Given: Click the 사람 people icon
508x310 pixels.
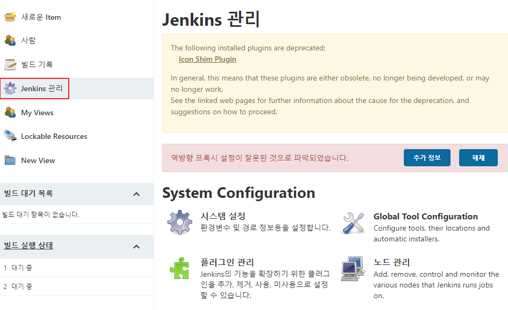Looking at the screenshot, I should [10, 40].
